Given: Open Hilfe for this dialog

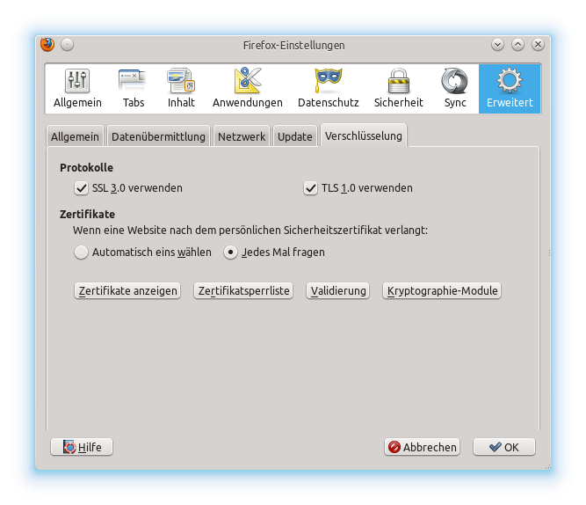Looking at the screenshot, I should coord(82,447).
